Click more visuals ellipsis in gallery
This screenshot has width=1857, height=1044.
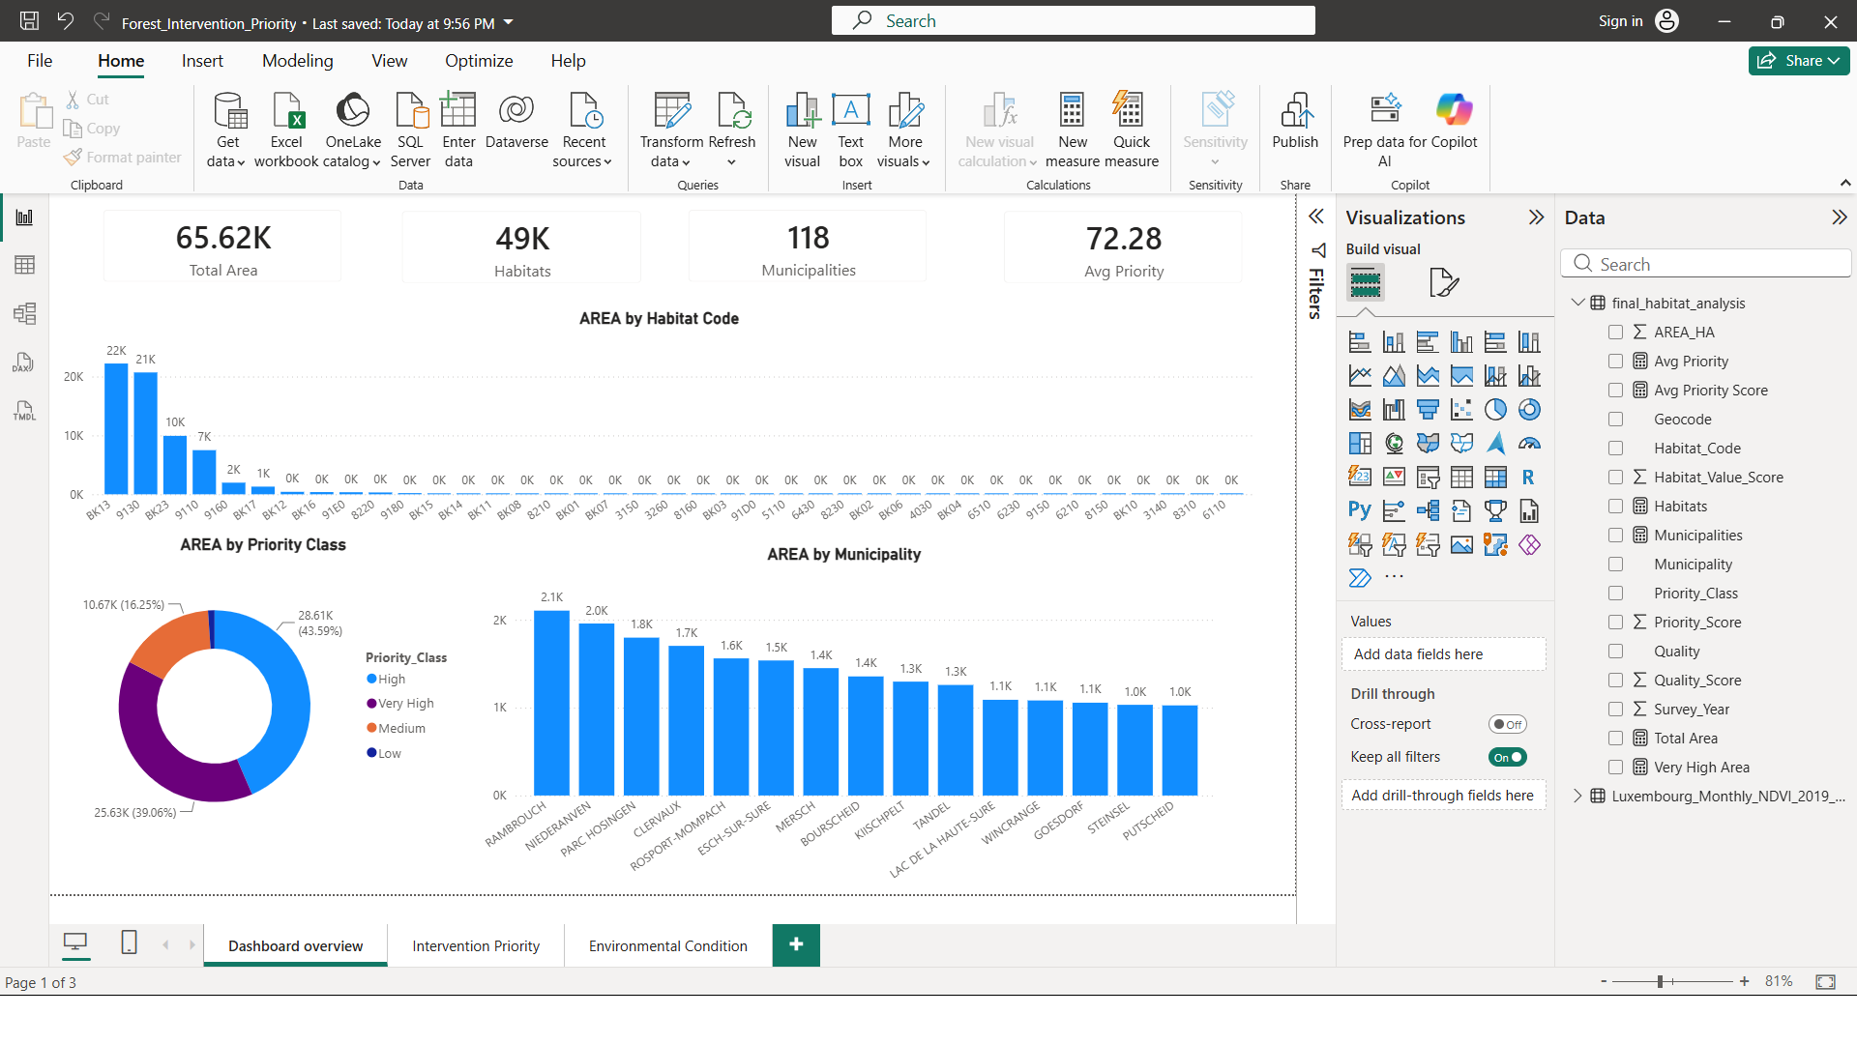pos(1394,577)
